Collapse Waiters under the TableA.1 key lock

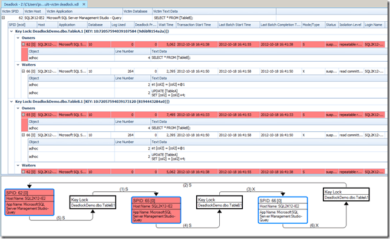click(18, 65)
